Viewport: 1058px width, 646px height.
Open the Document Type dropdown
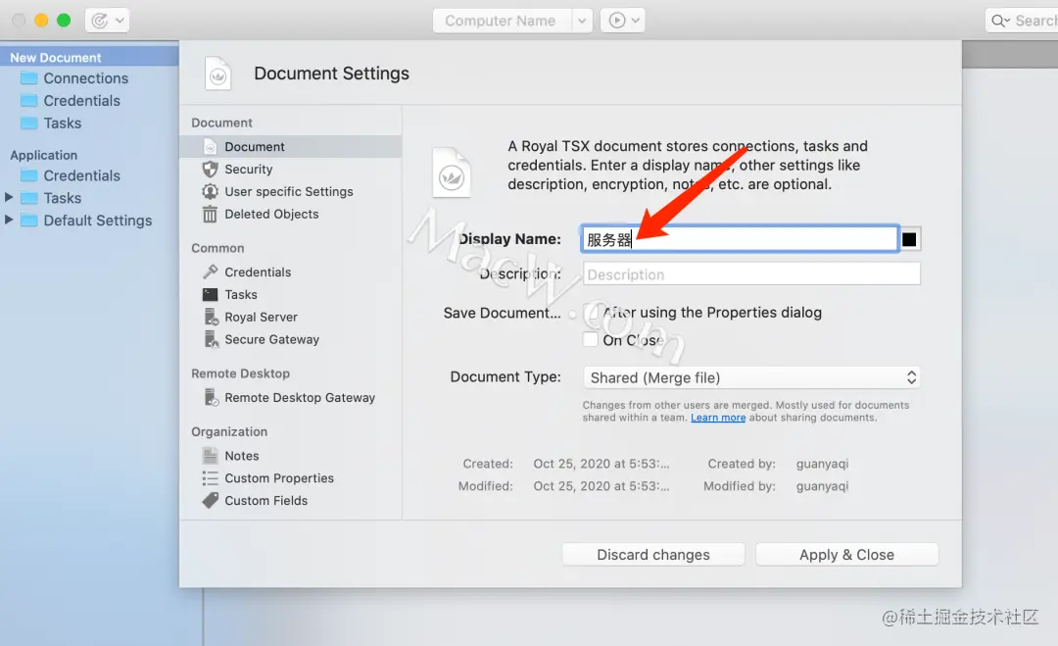click(x=751, y=377)
